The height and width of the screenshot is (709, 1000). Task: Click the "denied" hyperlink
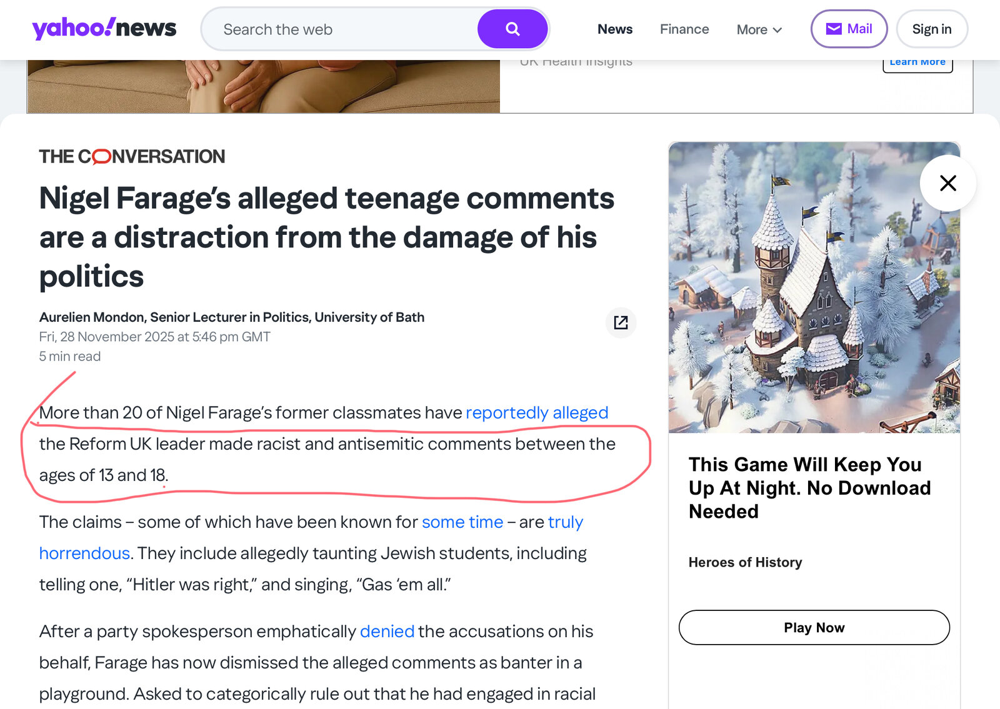387,632
